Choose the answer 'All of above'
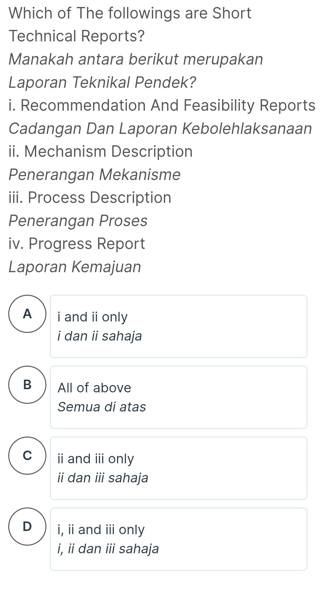 click(x=94, y=388)
